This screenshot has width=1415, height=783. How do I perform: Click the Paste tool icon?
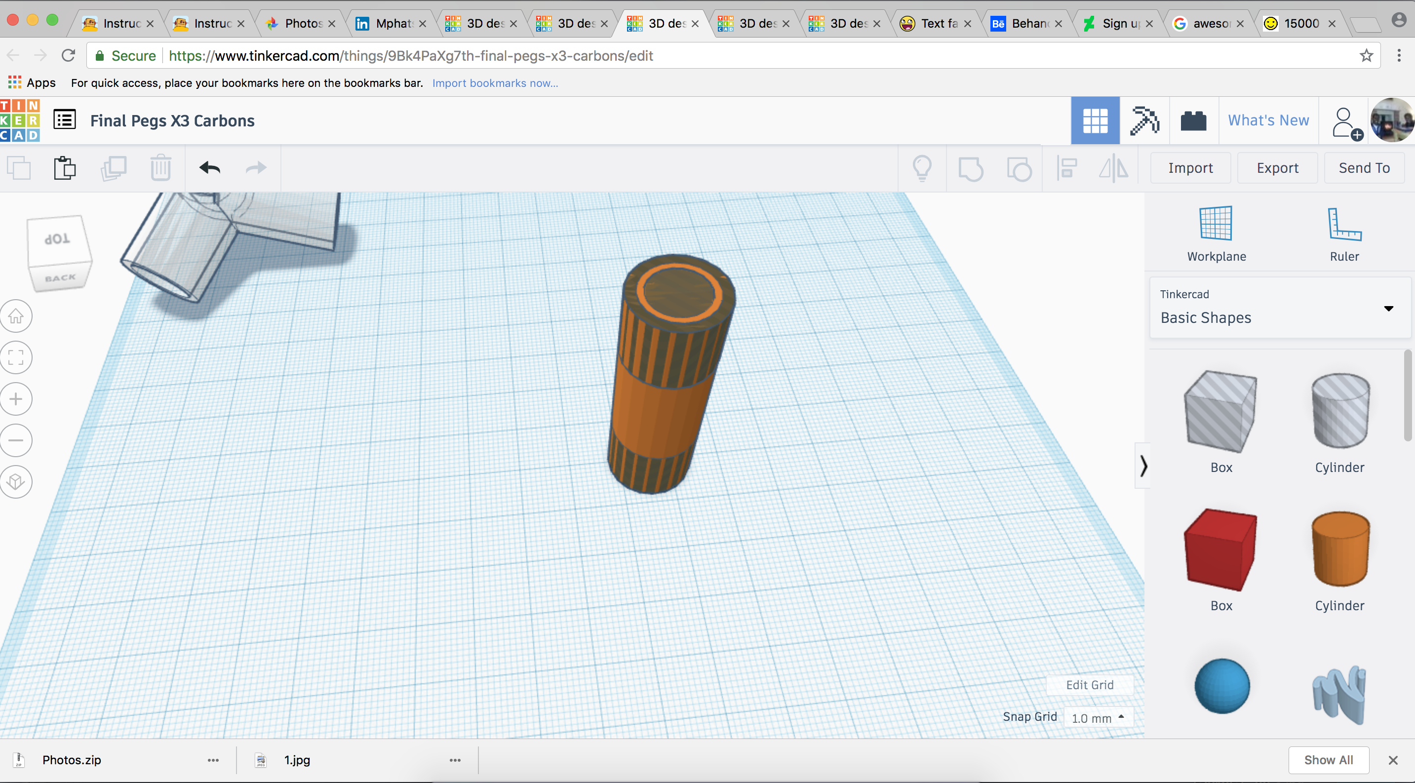click(x=65, y=168)
